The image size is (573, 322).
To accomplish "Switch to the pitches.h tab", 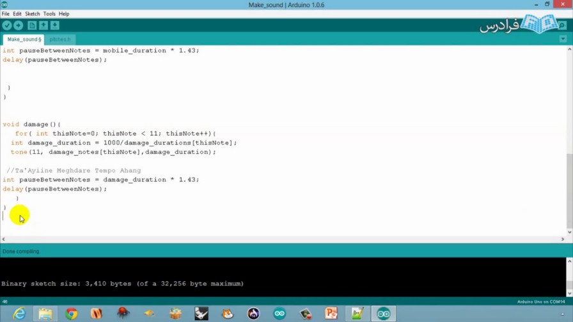I will pyautogui.click(x=60, y=39).
